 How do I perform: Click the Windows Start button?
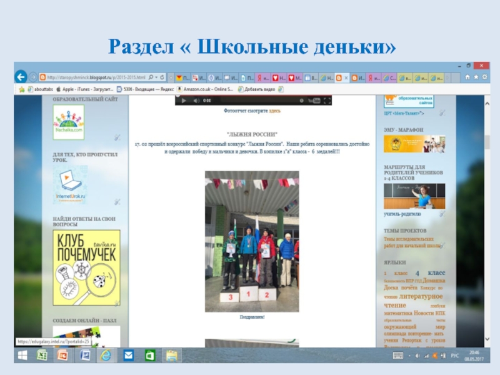(21, 355)
